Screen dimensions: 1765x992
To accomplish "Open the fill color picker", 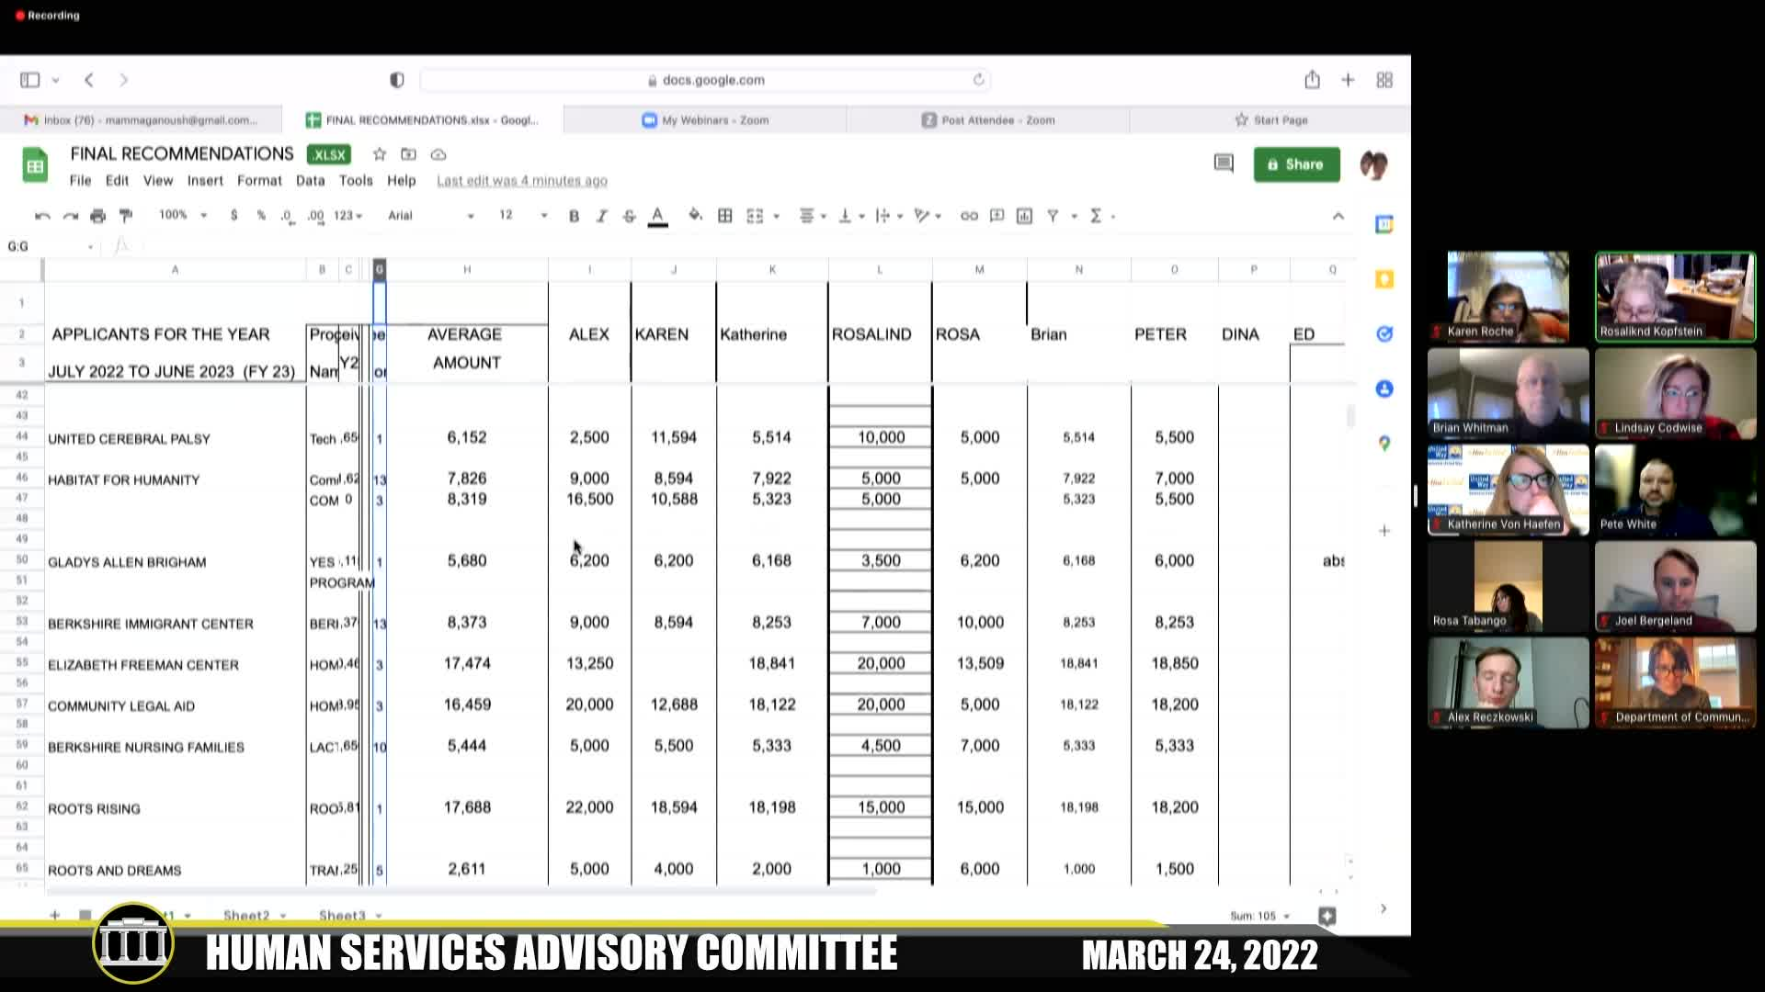I will pos(695,215).
